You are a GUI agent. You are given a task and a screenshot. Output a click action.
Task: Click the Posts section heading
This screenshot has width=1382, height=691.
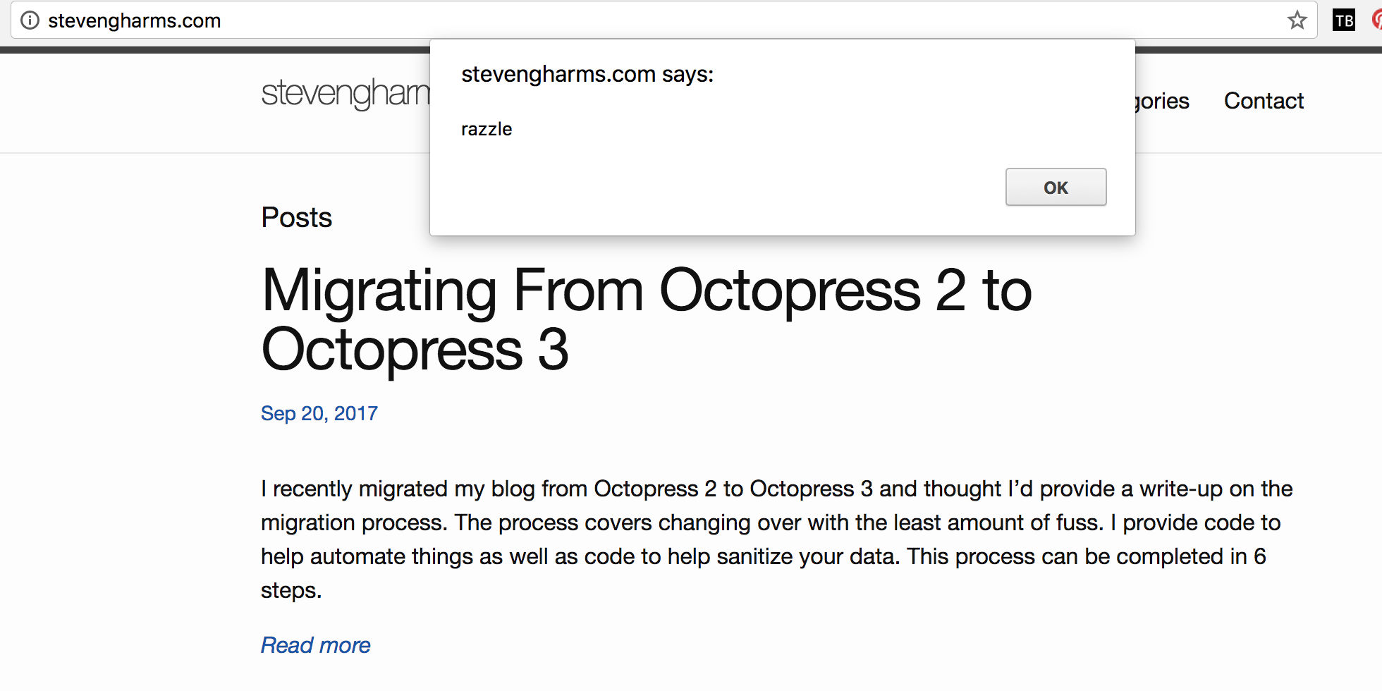pyautogui.click(x=296, y=217)
